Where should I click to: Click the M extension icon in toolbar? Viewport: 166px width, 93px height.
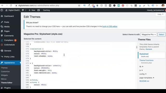click(110, 5)
